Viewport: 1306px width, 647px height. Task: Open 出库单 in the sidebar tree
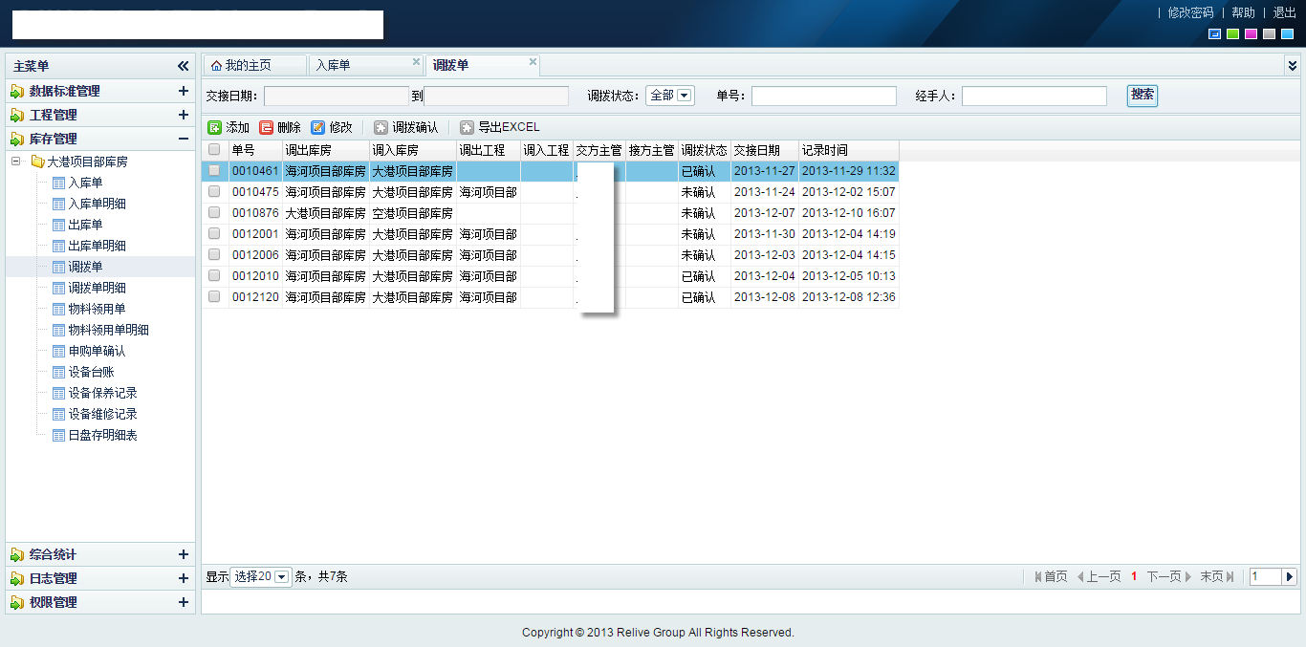85,225
